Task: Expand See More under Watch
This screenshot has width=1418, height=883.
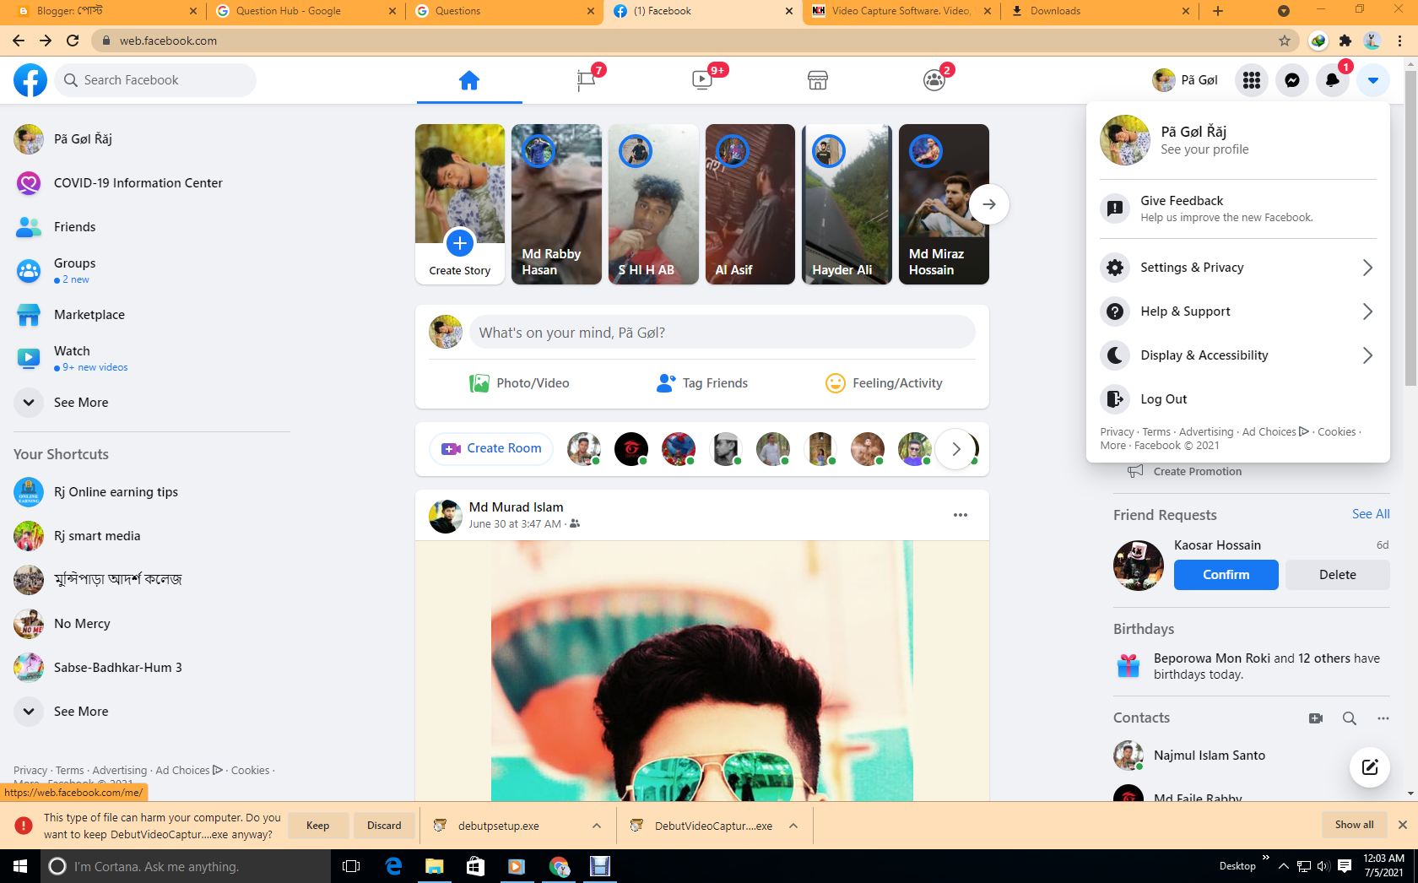Action: (x=152, y=403)
